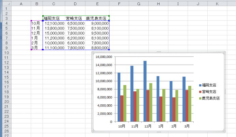The height and width of the screenshot is (137, 236).
Task: Click the red 宮崎支店 bar for 10月
Action: pyautogui.click(x=122, y=108)
